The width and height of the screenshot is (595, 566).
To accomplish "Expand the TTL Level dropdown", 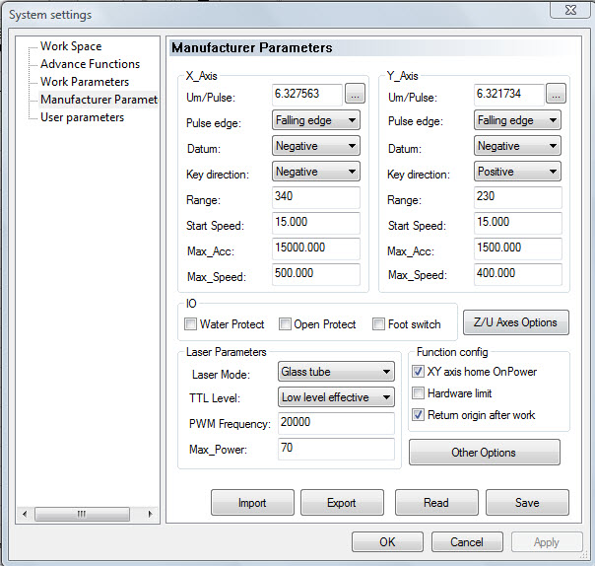I will 335,397.
